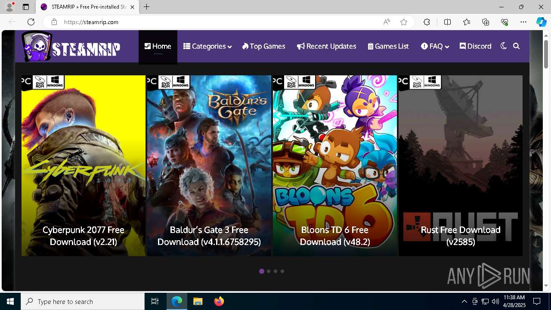Toggle the Split screen icon
This screenshot has height=310, width=551.
point(447,22)
